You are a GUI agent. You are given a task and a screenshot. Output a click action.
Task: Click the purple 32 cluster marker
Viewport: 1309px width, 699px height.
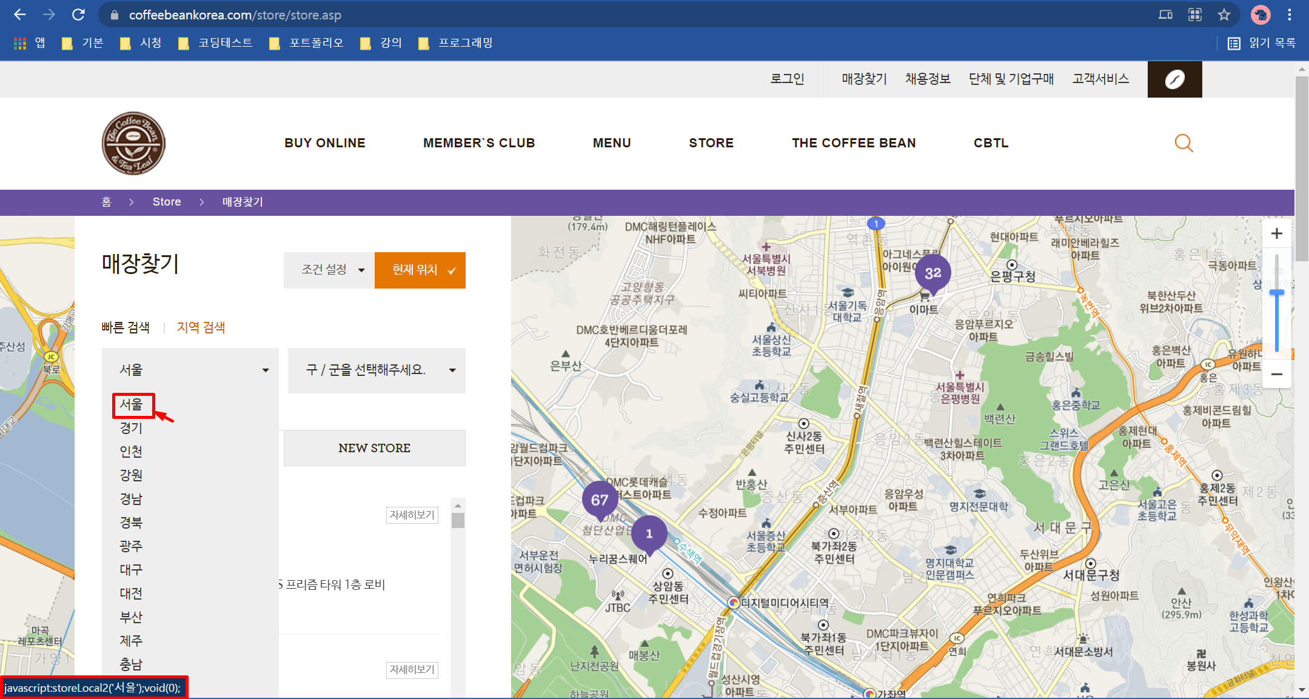click(932, 273)
